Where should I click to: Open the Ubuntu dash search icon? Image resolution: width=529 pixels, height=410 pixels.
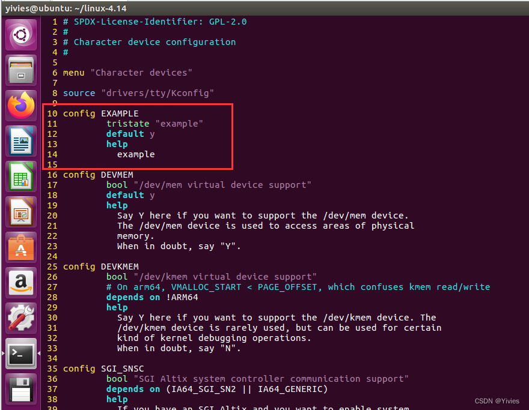[x=21, y=35]
